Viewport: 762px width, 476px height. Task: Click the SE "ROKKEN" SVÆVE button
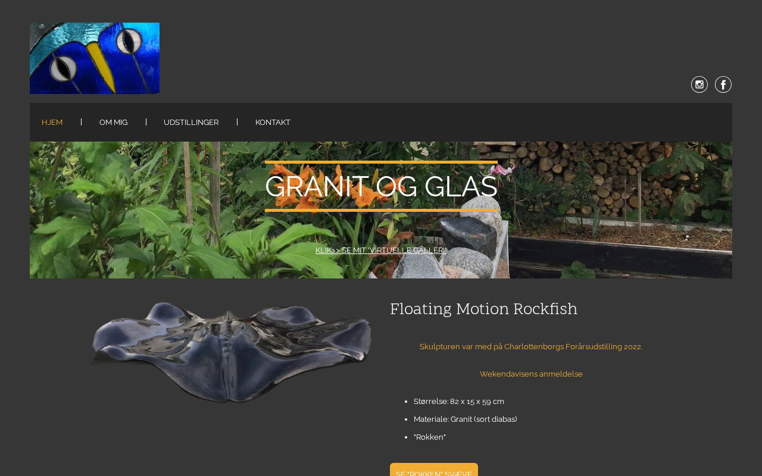[x=434, y=470]
